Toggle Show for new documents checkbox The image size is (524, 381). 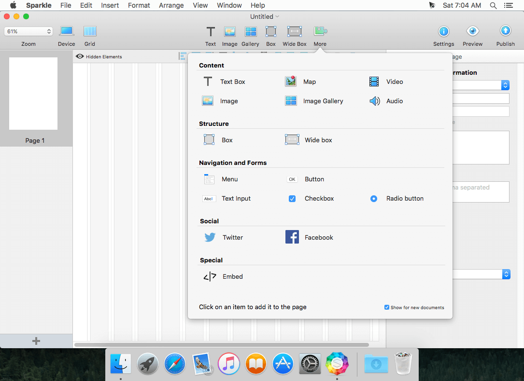point(387,307)
